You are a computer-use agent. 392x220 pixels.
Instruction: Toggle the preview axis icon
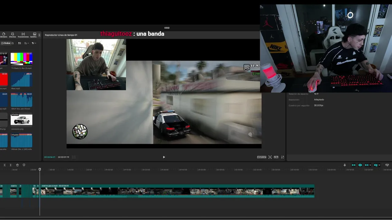click(x=376, y=165)
